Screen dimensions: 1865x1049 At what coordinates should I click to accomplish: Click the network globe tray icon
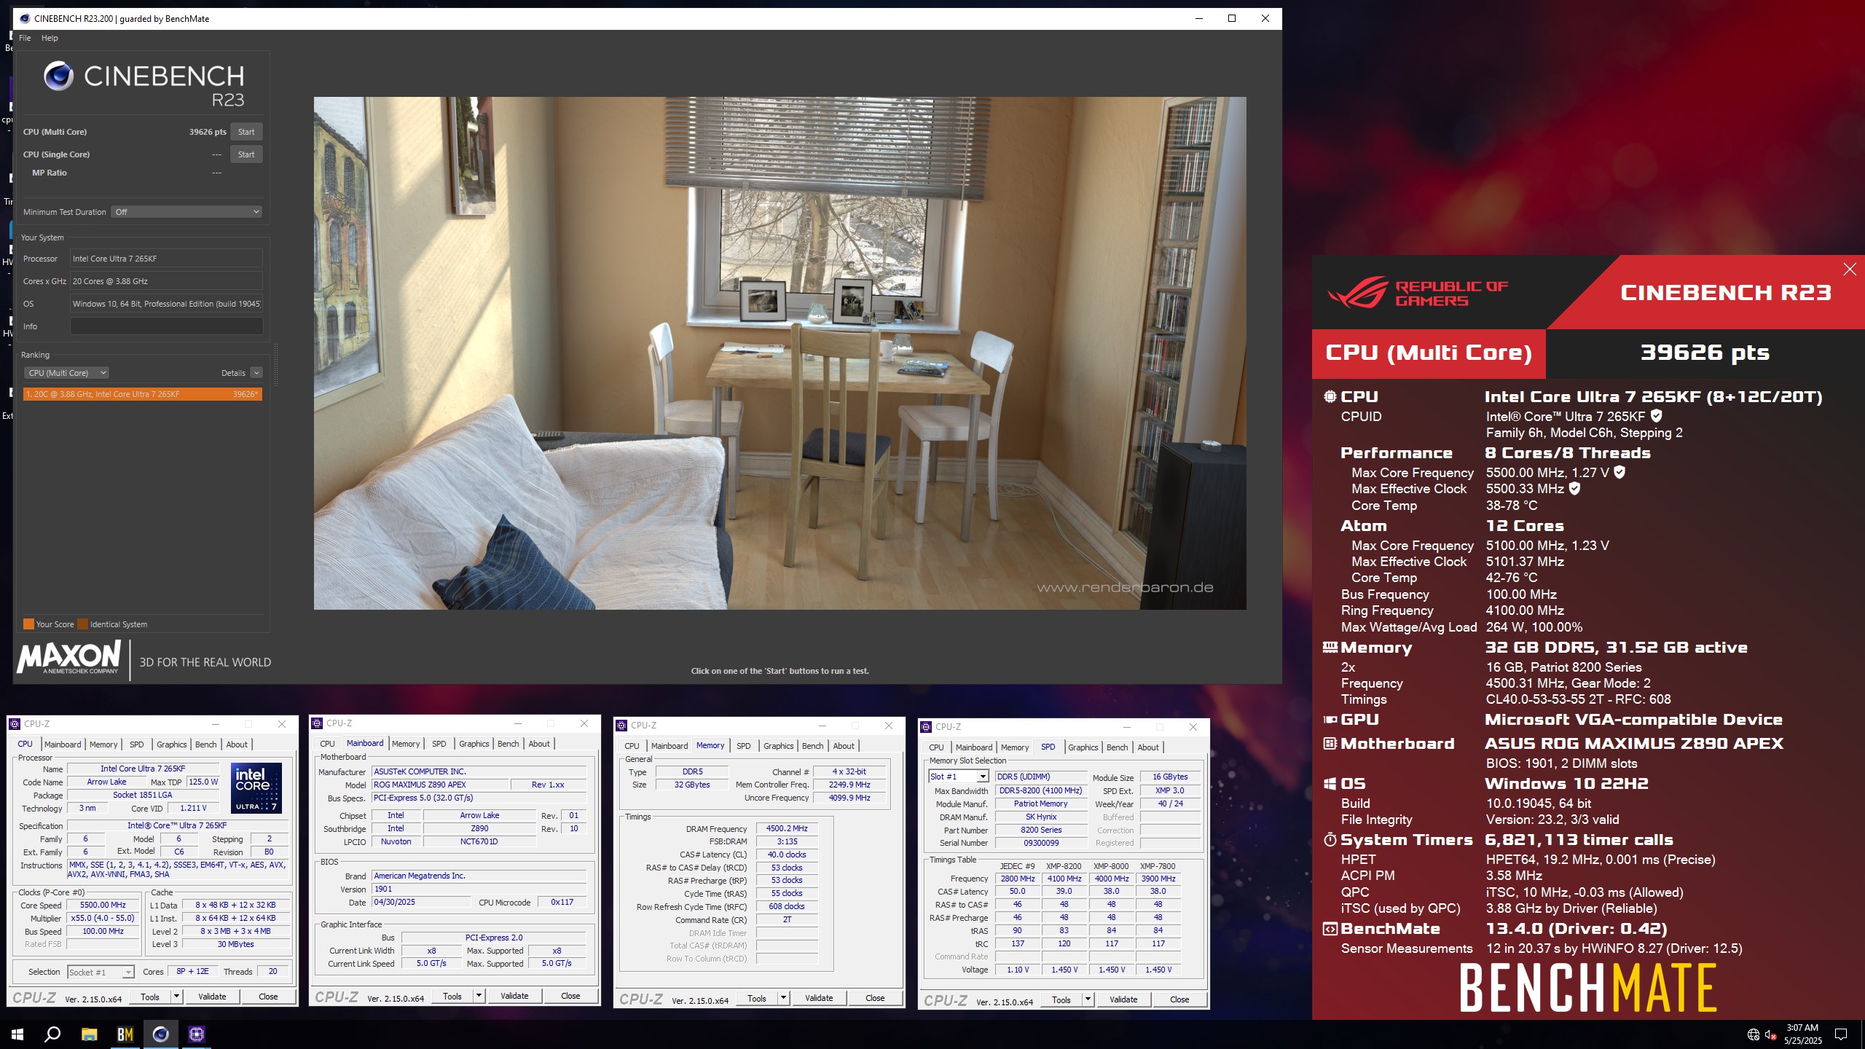coord(1754,1034)
